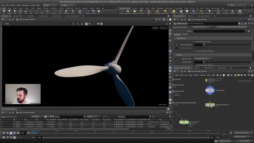
Task: Toggle Cache Geometry in Memory checkbox
Action: point(194,51)
